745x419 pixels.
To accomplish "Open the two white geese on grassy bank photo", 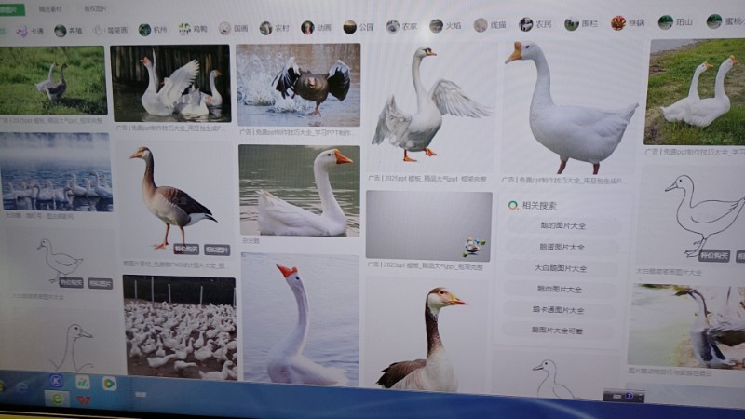I will 695,91.
